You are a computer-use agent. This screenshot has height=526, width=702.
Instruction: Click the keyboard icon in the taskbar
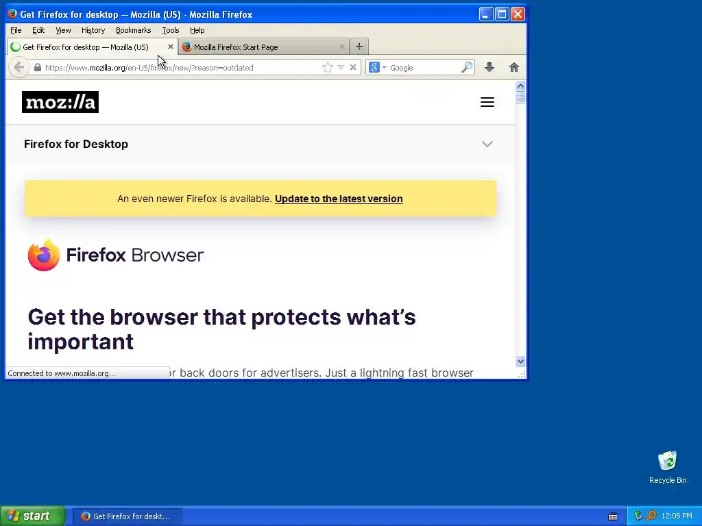click(613, 516)
